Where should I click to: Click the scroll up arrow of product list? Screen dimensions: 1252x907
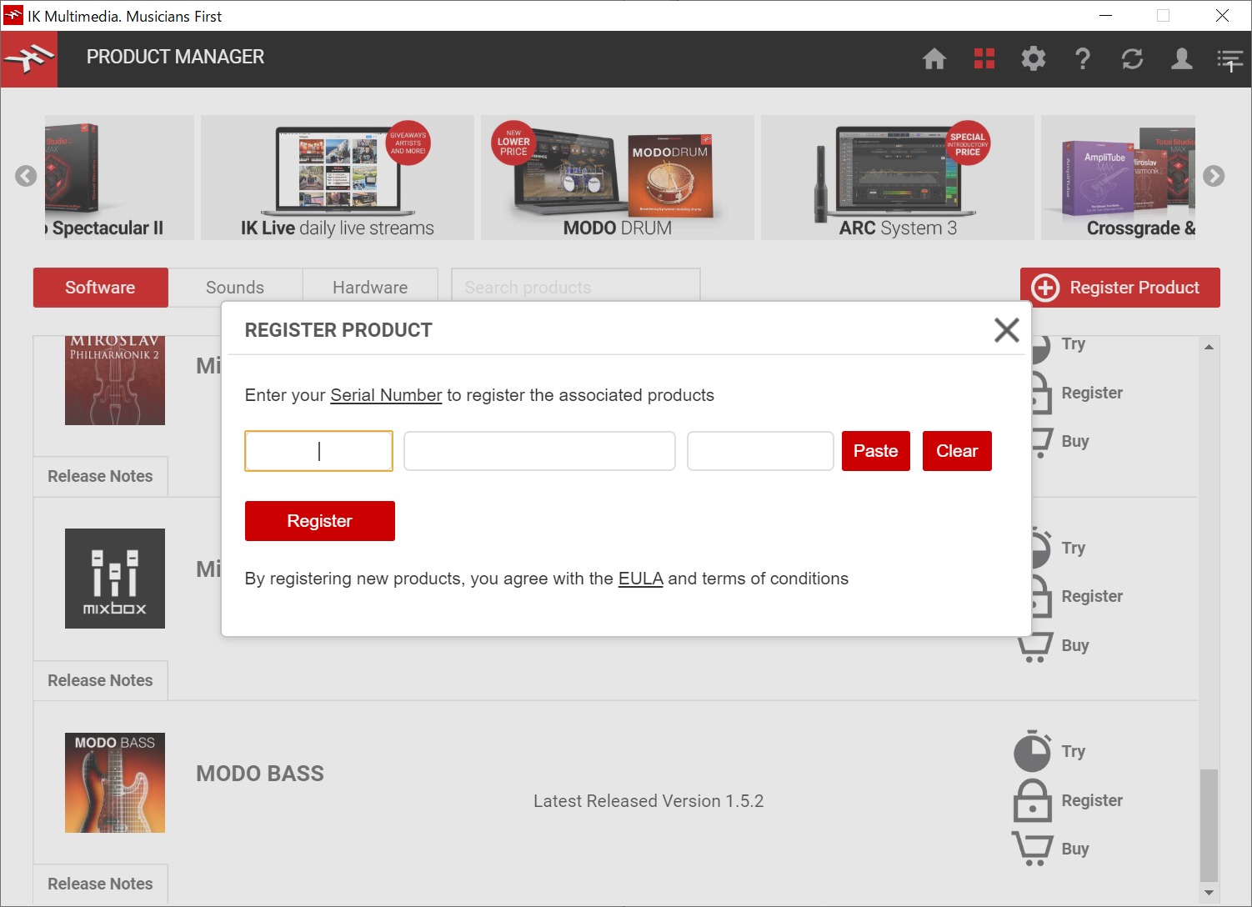click(x=1209, y=347)
